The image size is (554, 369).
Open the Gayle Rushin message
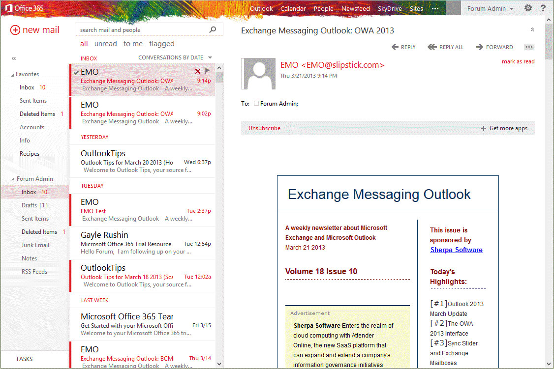[x=143, y=243]
